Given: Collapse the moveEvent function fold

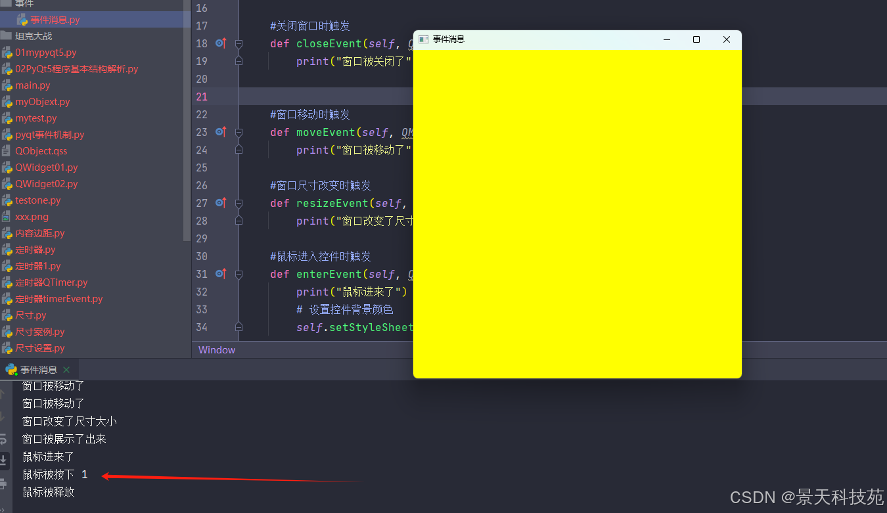Looking at the screenshot, I should click(x=239, y=133).
